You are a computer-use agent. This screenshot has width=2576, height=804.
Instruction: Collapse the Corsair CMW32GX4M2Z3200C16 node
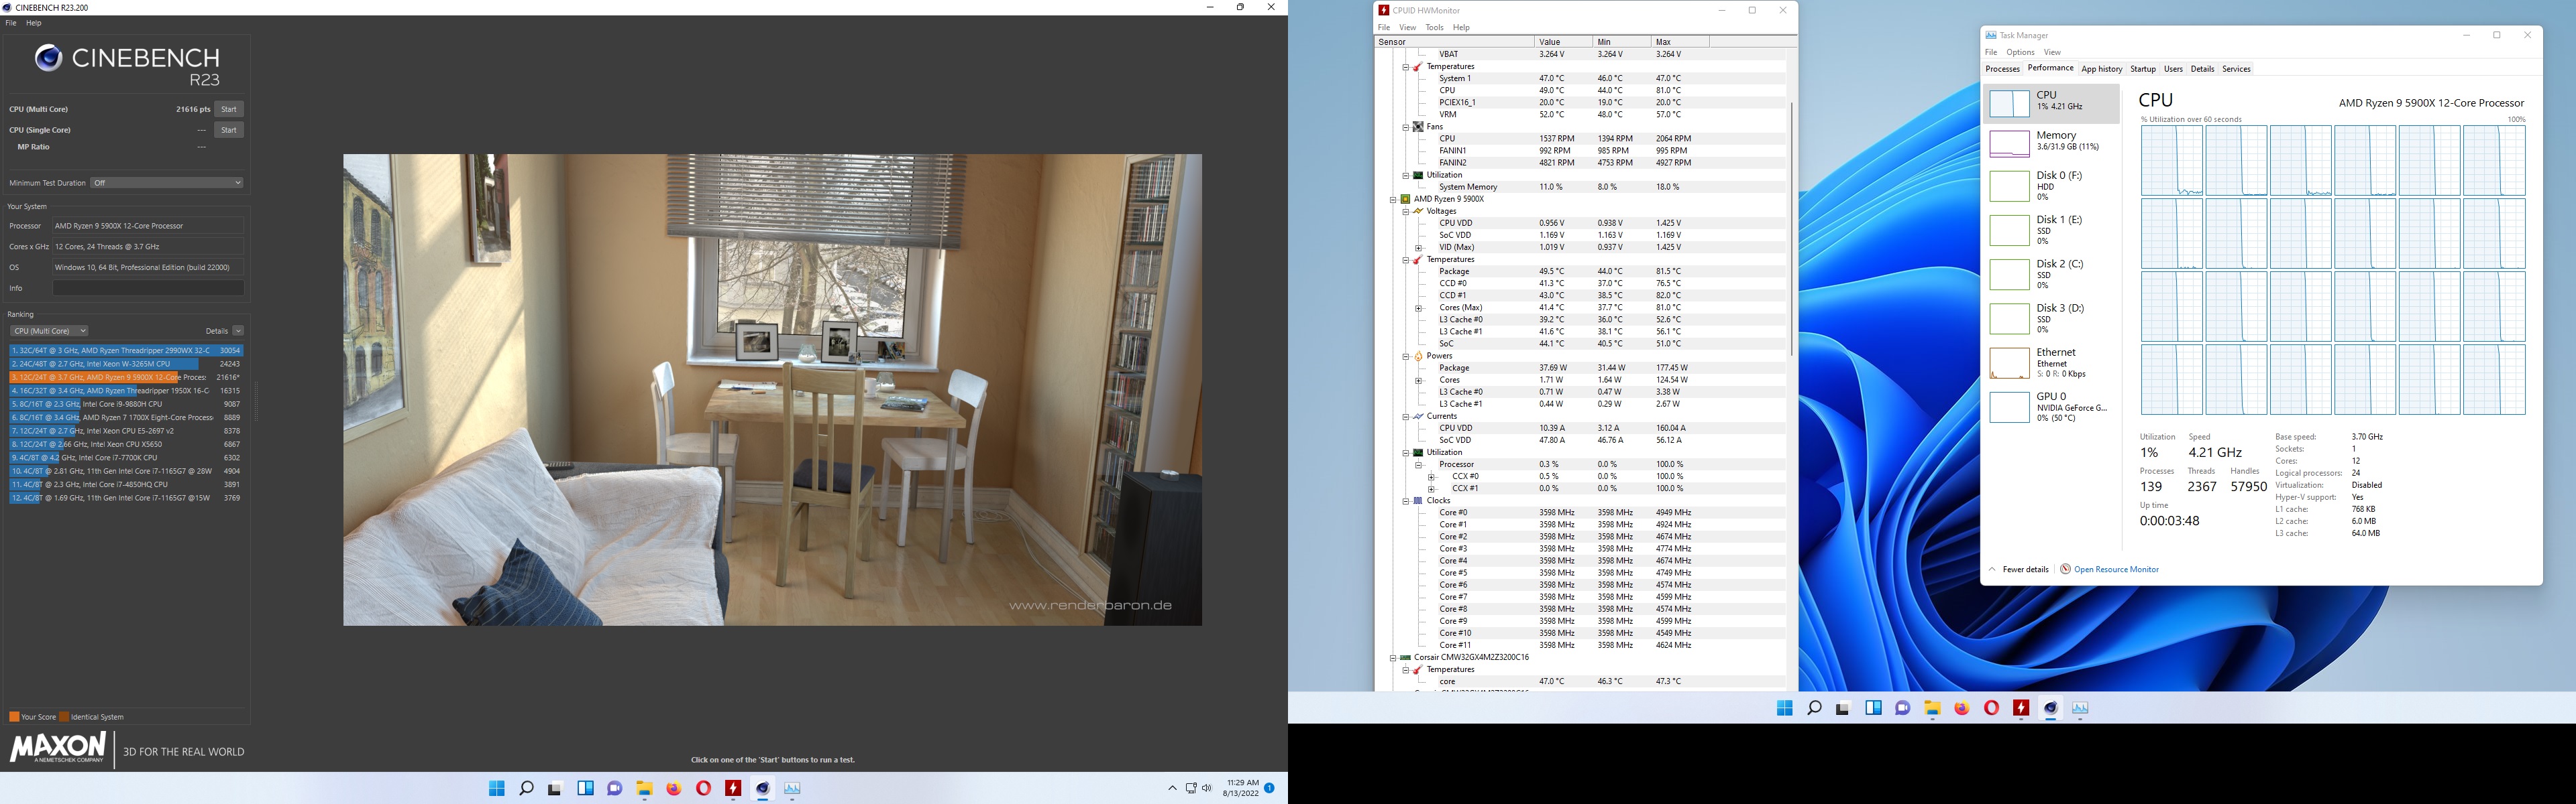point(1393,657)
